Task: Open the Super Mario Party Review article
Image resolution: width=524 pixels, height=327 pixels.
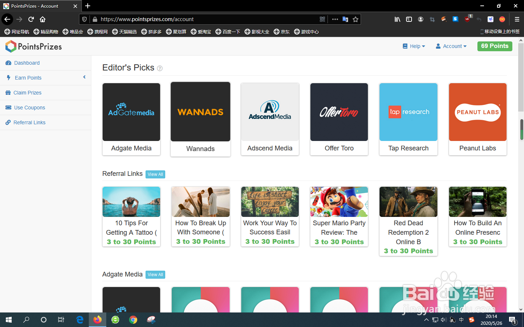Action: coord(339,217)
